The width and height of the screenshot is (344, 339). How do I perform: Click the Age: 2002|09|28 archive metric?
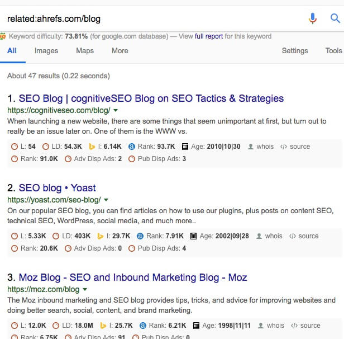pyautogui.click(x=219, y=236)
